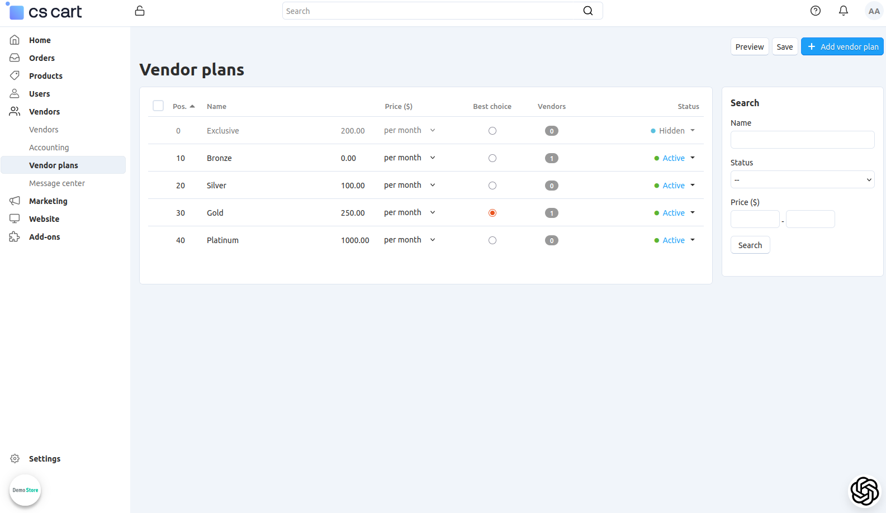Click the lock icon in top bar

pyautogui.click(x=140, y=11)
